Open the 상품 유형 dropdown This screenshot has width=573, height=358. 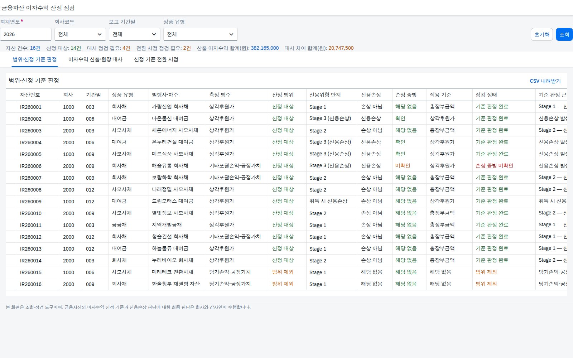point(201,34)
